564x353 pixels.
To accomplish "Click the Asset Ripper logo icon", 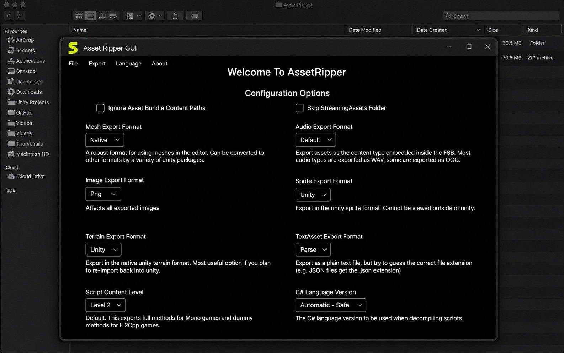I will 73,48.
